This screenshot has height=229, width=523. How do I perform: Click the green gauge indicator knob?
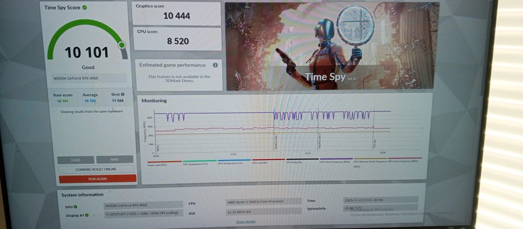pos(121,45)
